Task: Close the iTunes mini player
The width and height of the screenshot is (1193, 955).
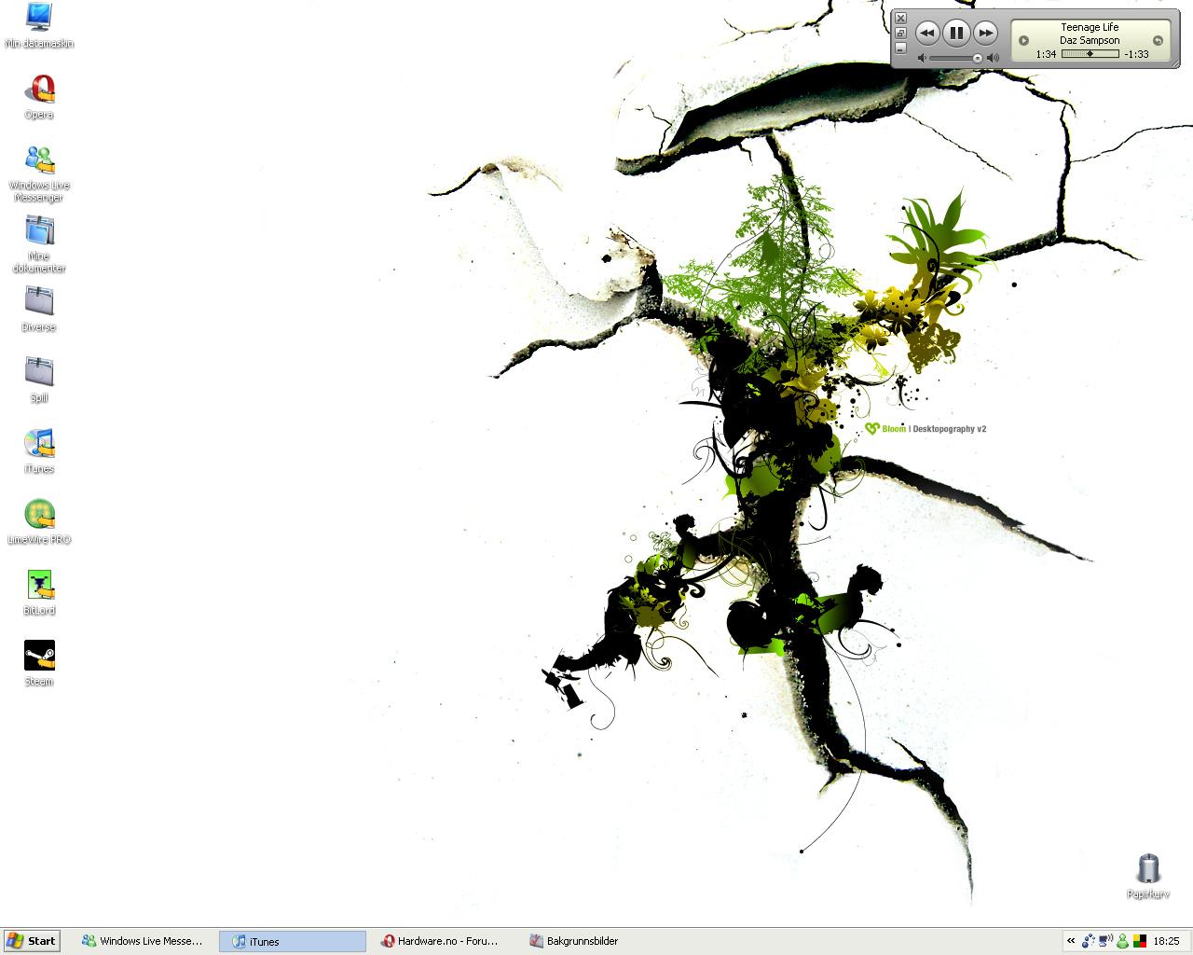Action: [900, 18]
